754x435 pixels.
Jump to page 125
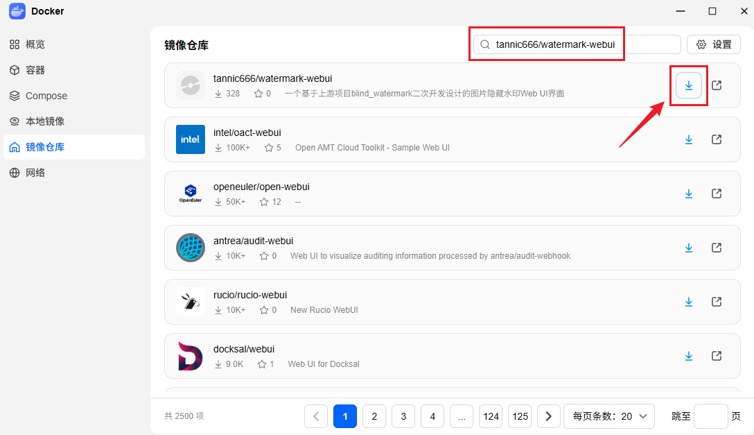click(520, 416)
